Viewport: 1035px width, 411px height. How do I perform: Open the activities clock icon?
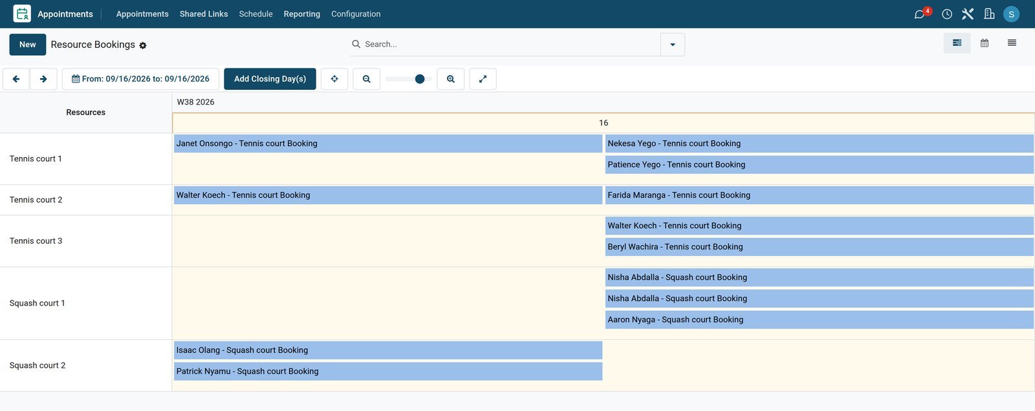(x=947, y=14)
